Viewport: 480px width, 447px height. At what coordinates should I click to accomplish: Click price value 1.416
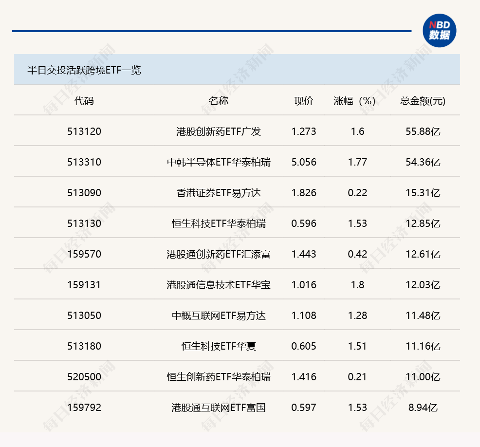click(304, 376)
